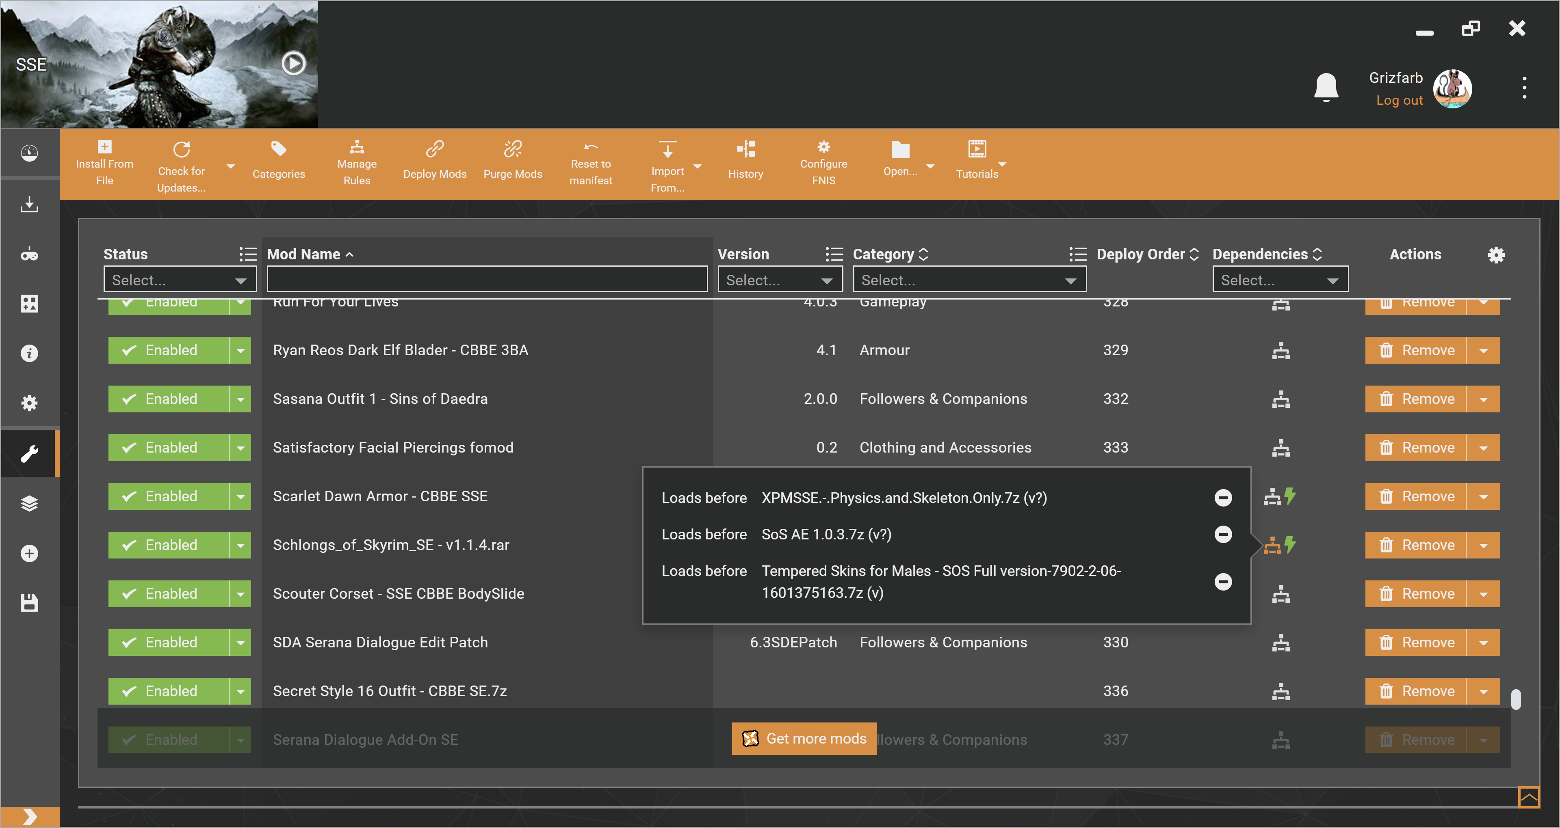Click the Purge Mods icon
1560x828 pixels.
[x=512, y=149]
